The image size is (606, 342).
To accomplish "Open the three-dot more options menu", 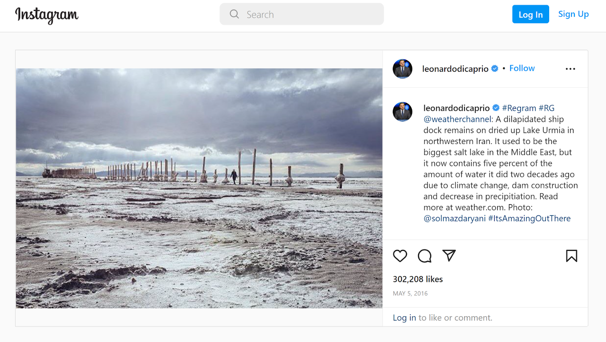I will coord(570,69).
